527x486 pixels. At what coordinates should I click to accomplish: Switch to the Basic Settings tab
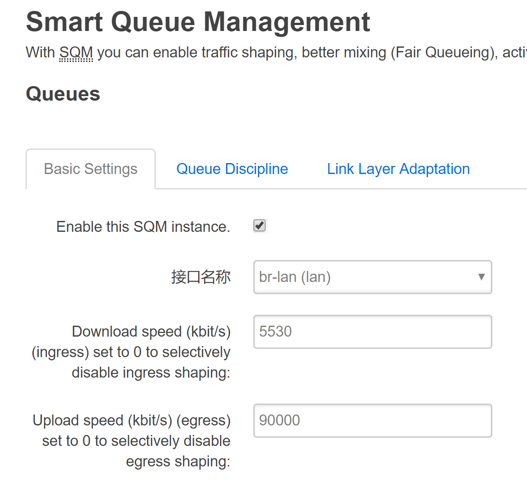(x=91, y=169)
